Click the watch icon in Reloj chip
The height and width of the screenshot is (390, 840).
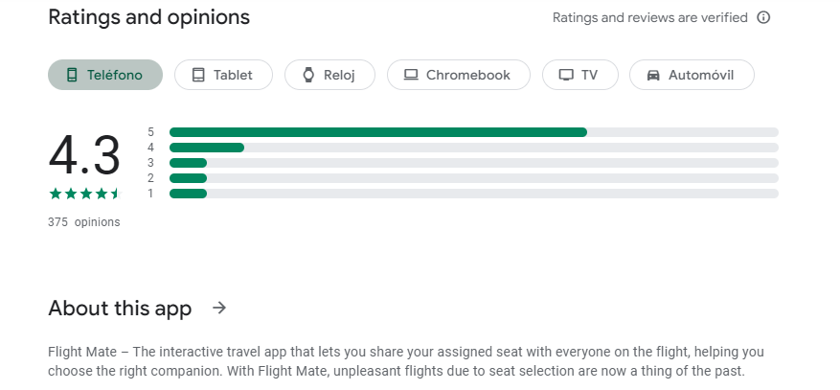coord(308,75)
